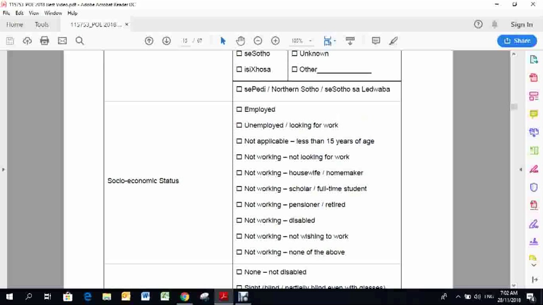The image size is (543, 305).
Task: Switch to the Tools tab
Action: click(42, 25)
